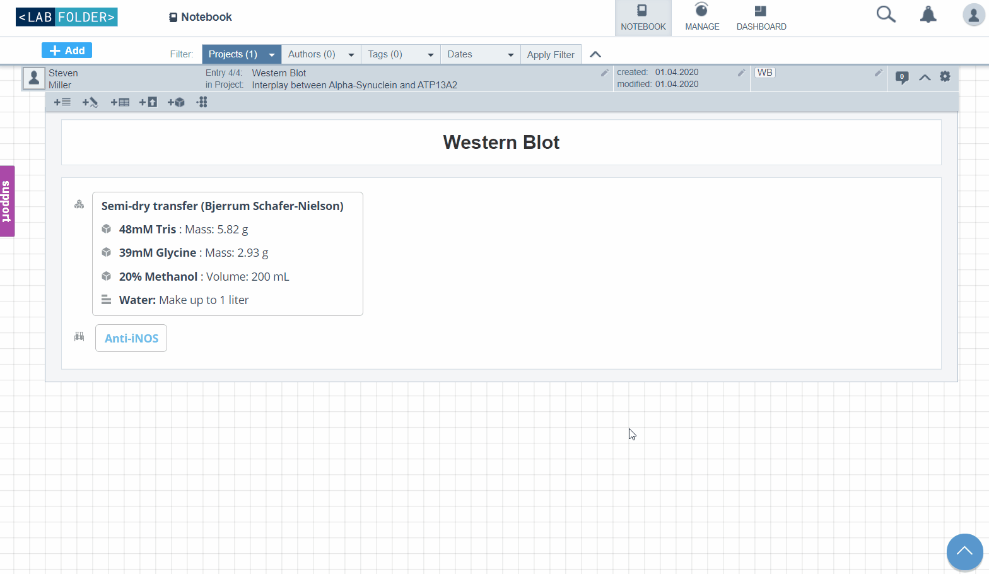Click the Labfolder logo
Image resolution: width=989 pixels, height=574 pixels.
click(x=67, y=17)
